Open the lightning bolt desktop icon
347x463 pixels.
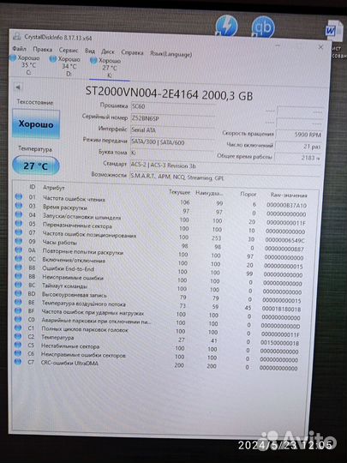point(226,26)
